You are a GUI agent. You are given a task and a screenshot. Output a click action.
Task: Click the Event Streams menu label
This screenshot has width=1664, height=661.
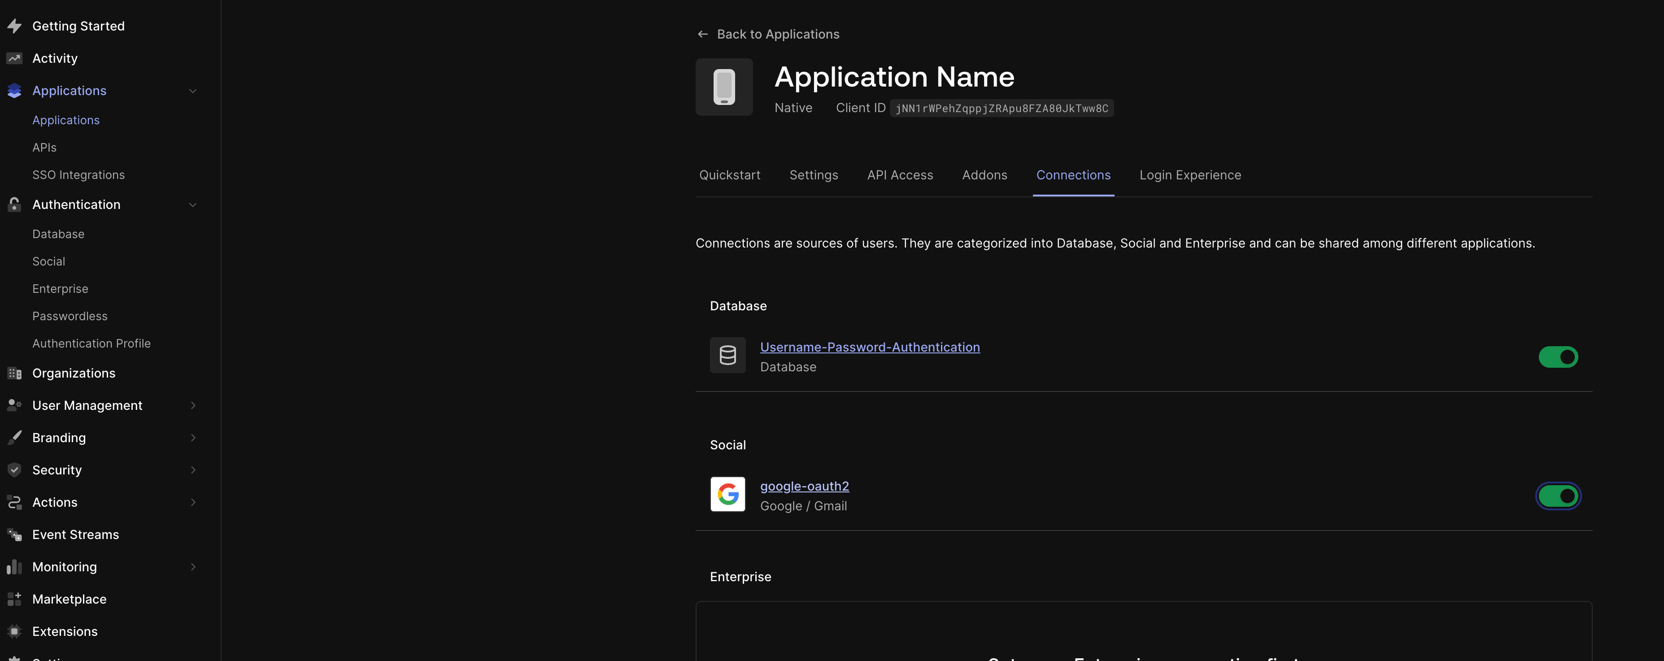click(76, 535)
